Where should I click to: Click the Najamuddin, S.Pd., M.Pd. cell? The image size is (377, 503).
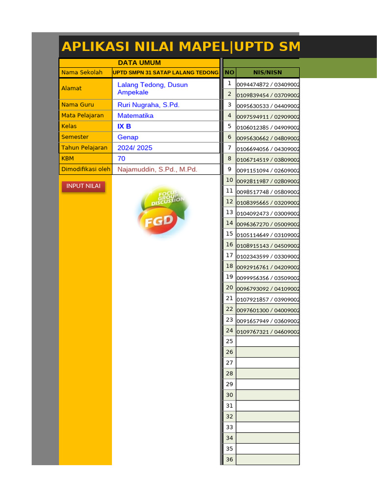(x=166, y=169)
